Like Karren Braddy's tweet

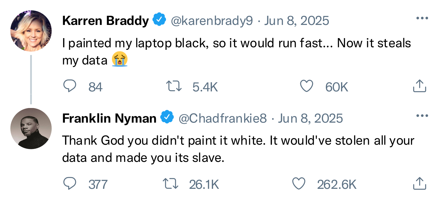tap(306, 86)
